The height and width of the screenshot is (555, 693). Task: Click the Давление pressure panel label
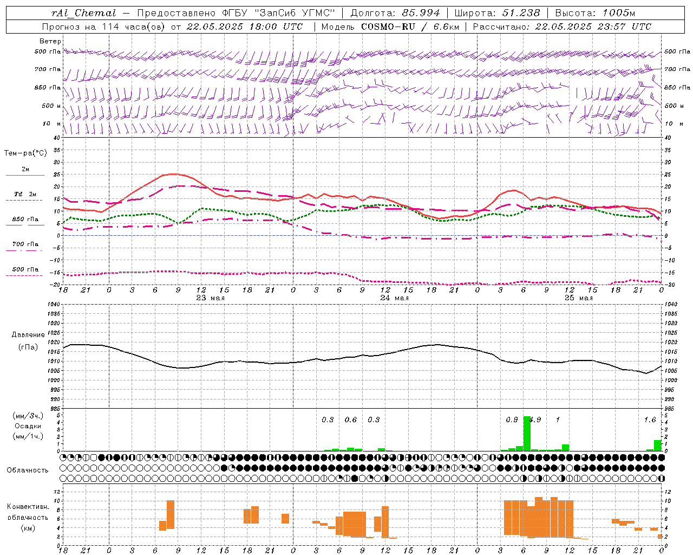tap(28, 335)
